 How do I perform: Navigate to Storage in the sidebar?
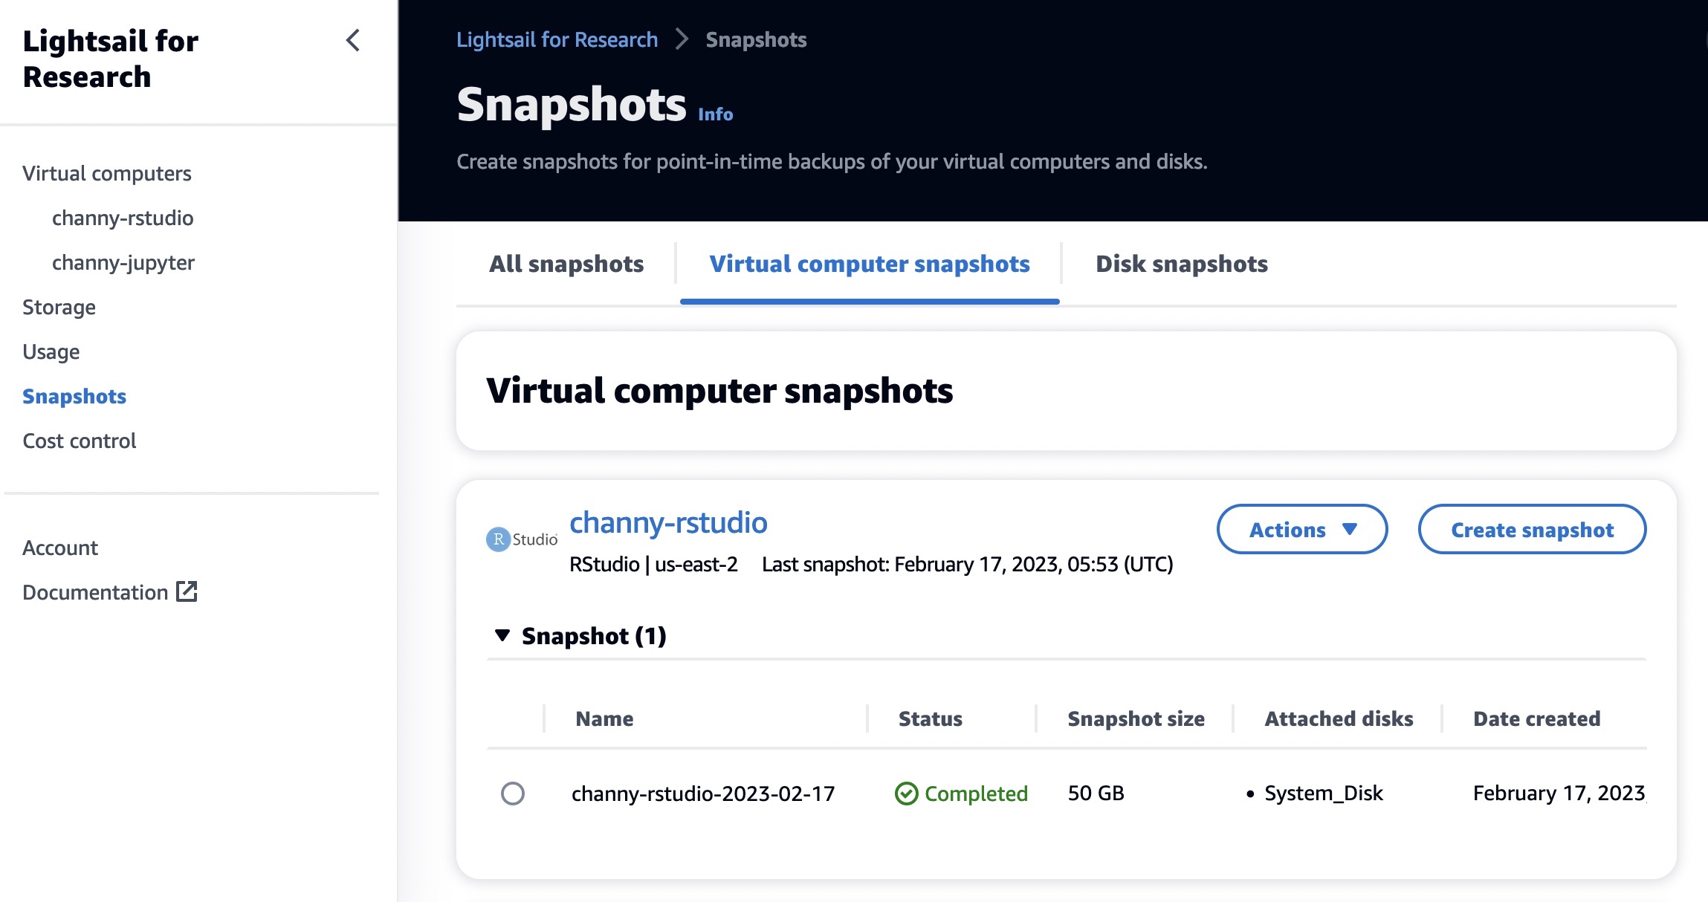59,307
